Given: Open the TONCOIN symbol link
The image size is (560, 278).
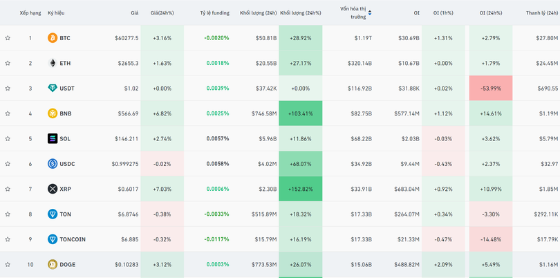Looking at the screenshot, I should click(x=73, y=239).
